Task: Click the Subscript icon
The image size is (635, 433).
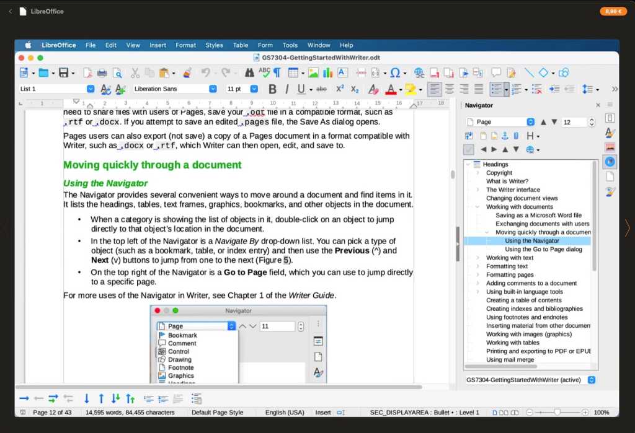Action: 355,89
